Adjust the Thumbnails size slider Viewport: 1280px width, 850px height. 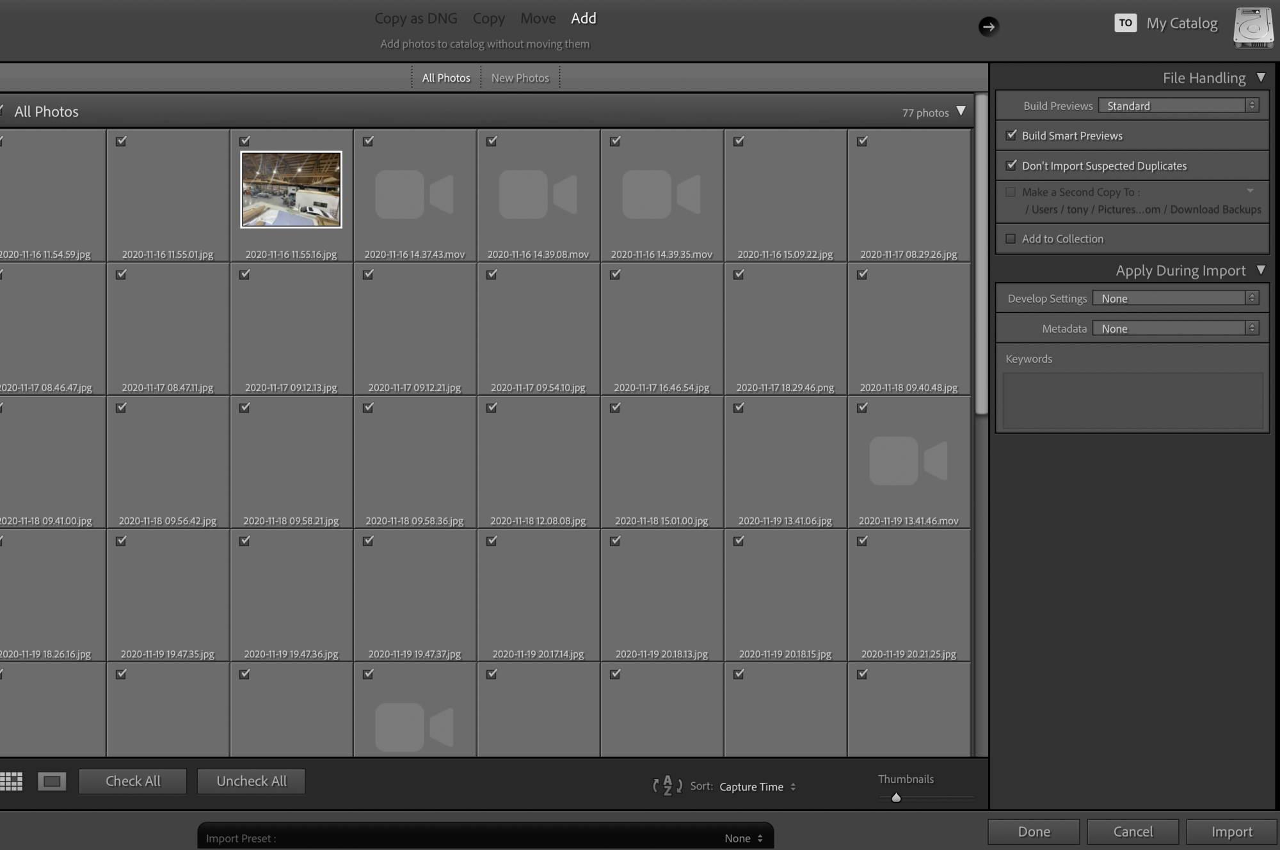click(896, 798)
